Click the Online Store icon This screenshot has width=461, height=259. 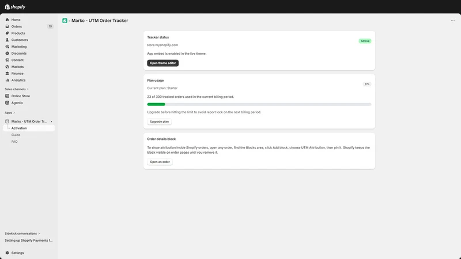pos(7,96)
